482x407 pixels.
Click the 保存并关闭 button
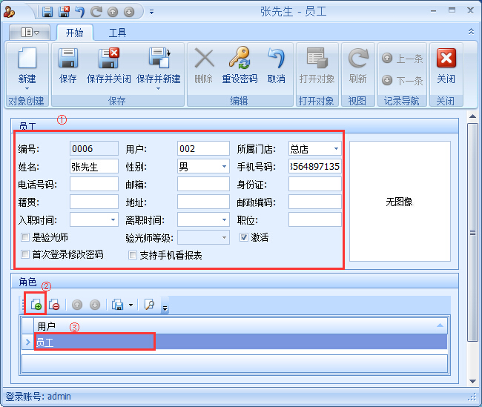109,66
